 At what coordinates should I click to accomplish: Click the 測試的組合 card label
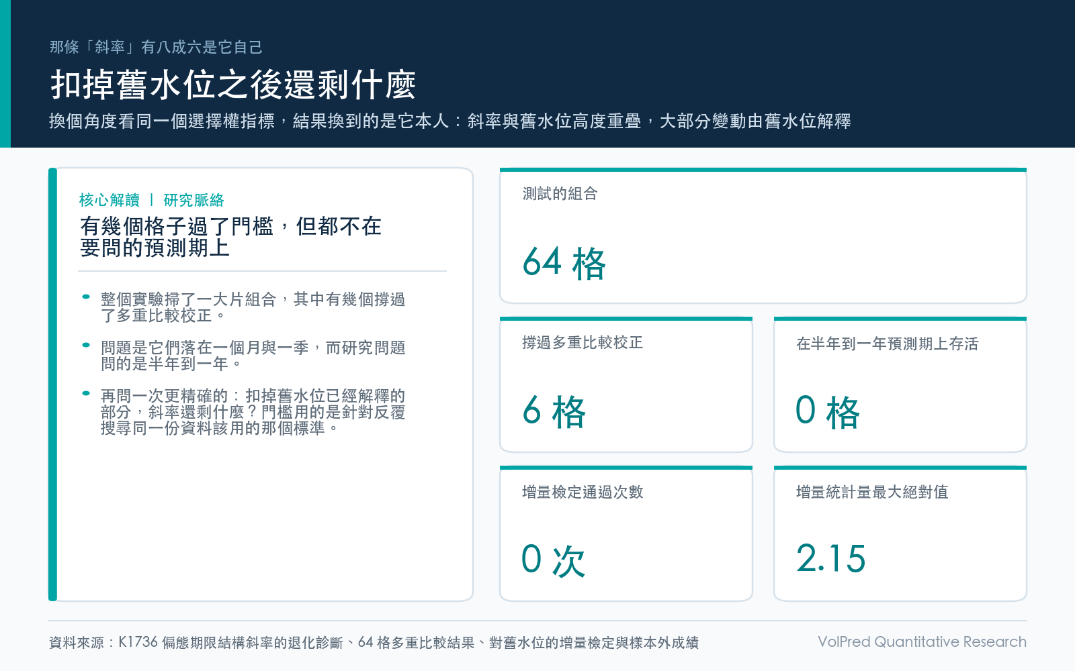560,194
